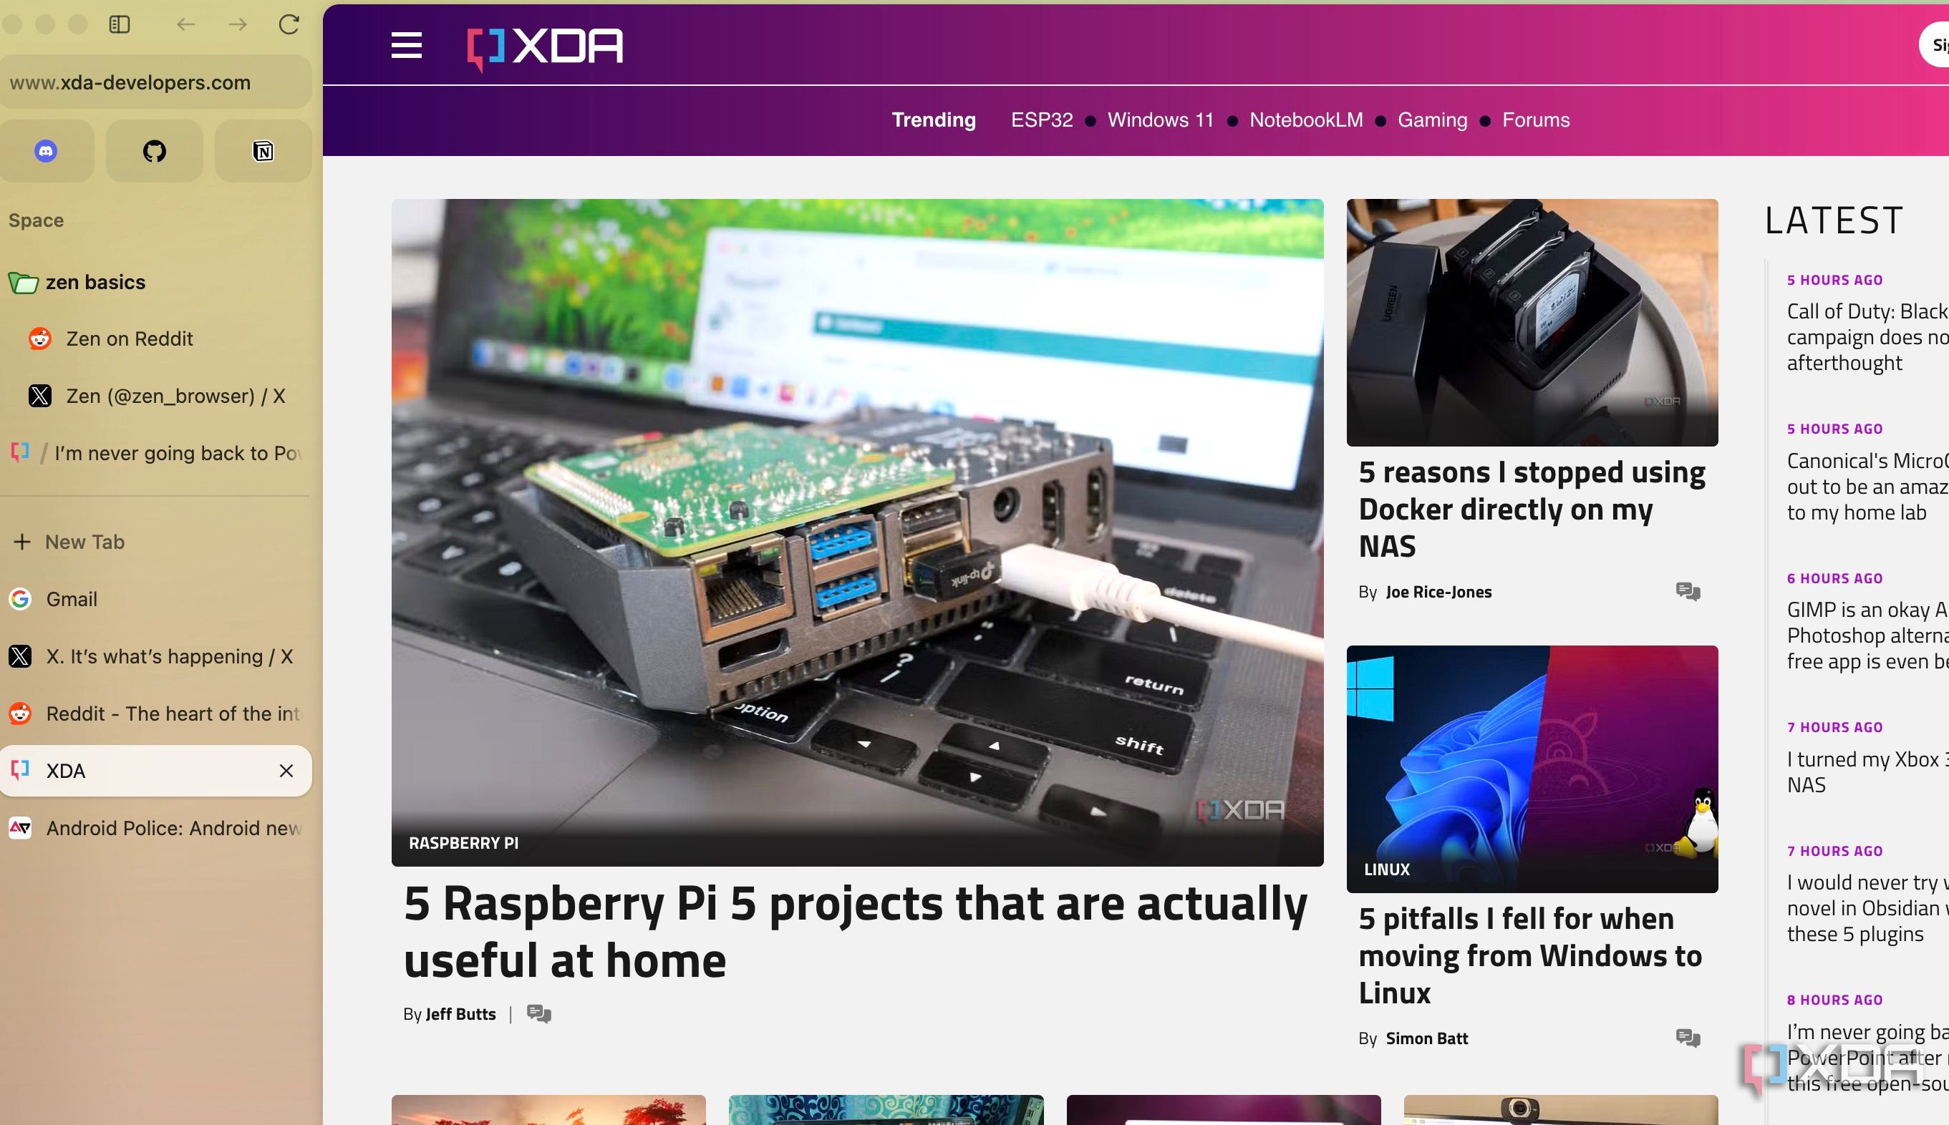The width and height of the screenshot is (1949, 1125).
Task: Open the Linux pitfalls article thumbnail
Action: click(1532, 769)
